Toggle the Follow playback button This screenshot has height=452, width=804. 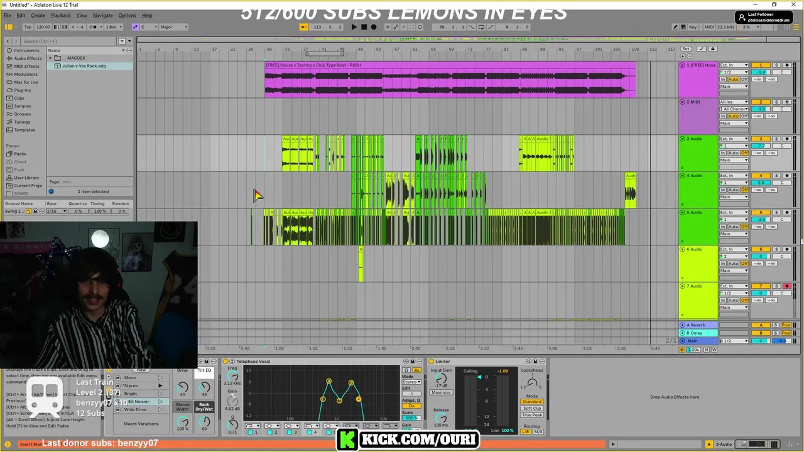click(304, 27)
